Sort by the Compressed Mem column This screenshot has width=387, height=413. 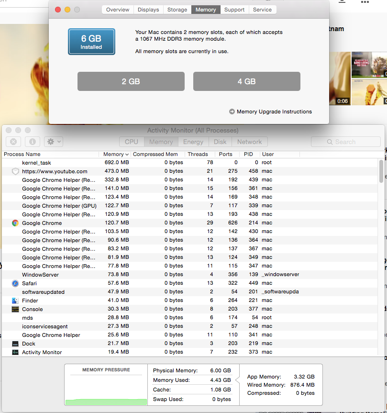157,154
